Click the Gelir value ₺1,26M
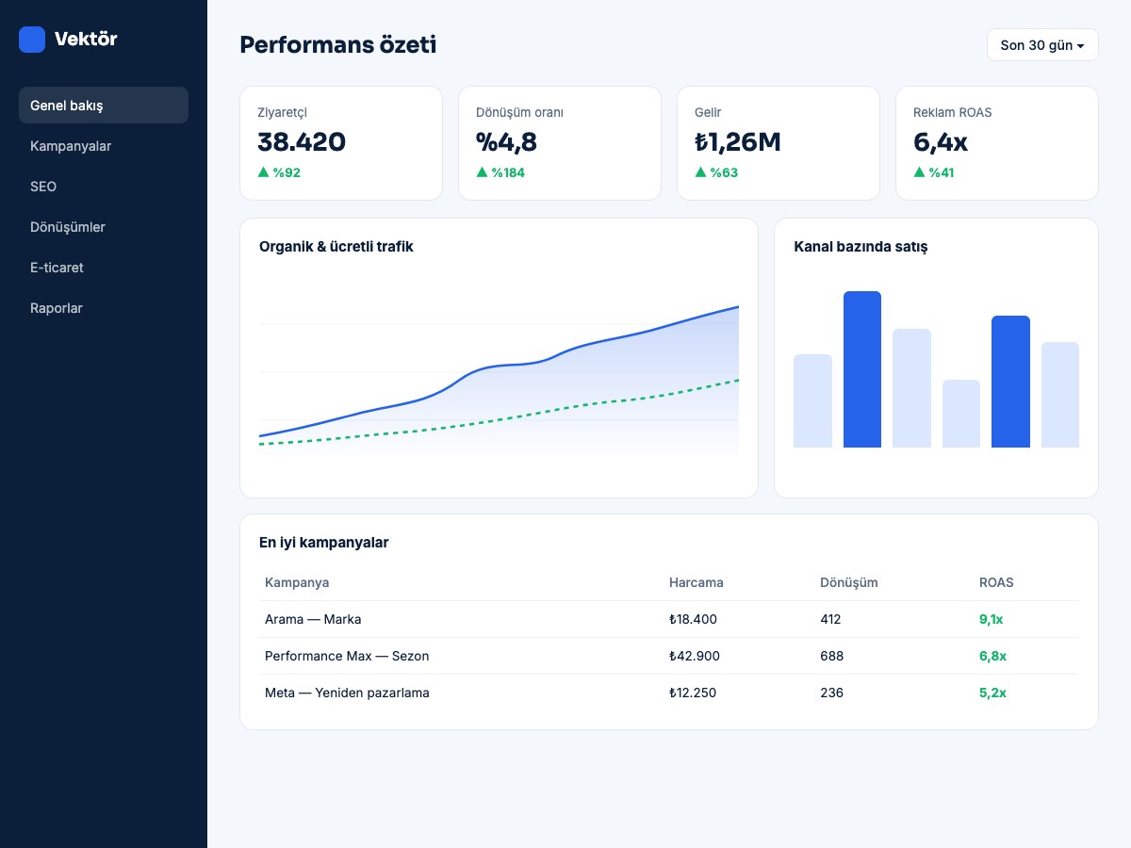 [x=738, y=142]
